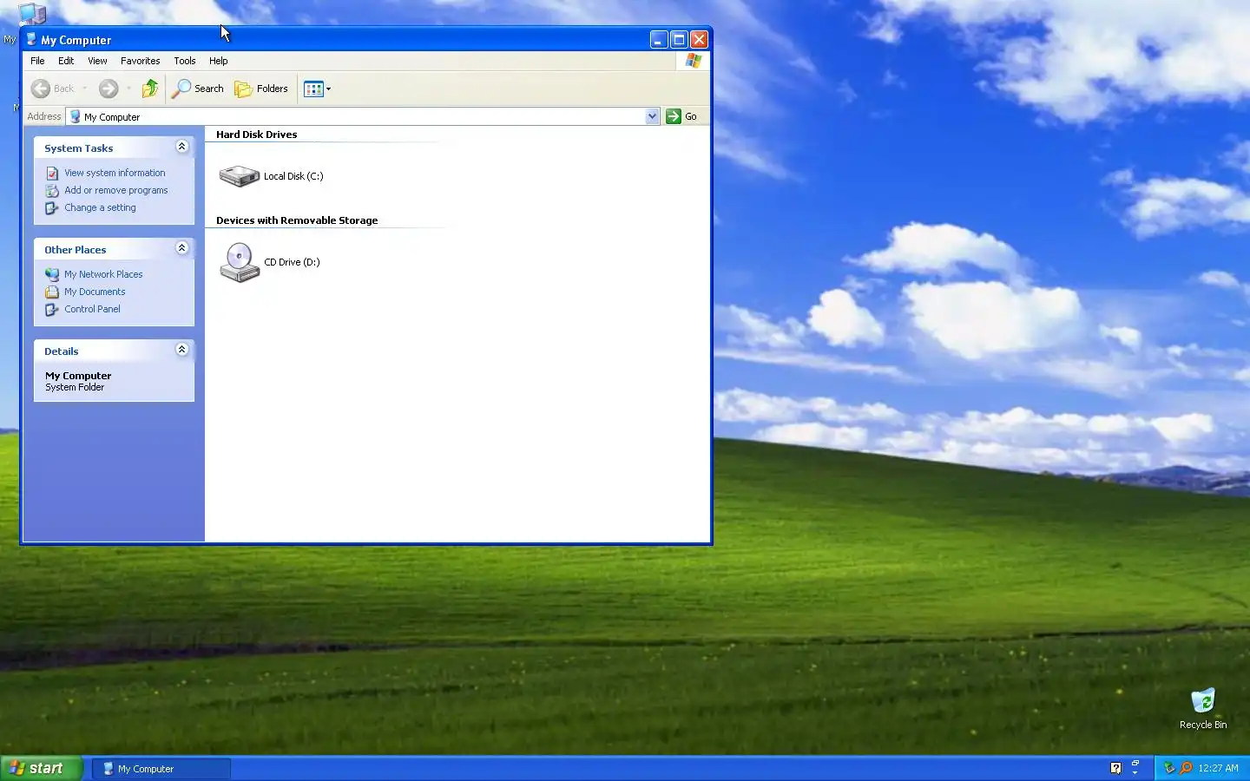Click the Control Panel sidebar icon
The image size is (1250, 781).
coord(52,309)
